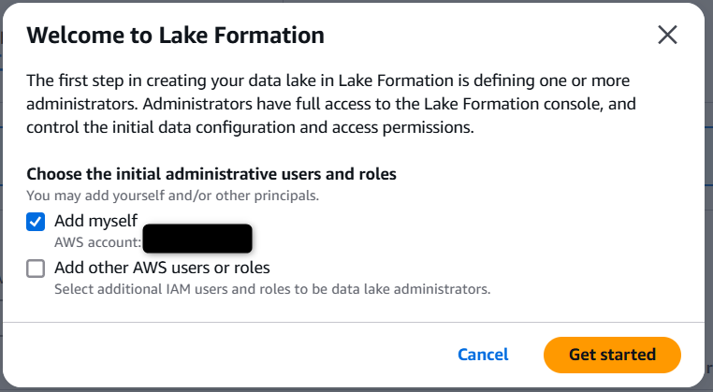Viewport: 713px width, 392px height.
Task: Click the 'You may add yourself and/or other principals' hint
Action: click(x=173, y=196)
